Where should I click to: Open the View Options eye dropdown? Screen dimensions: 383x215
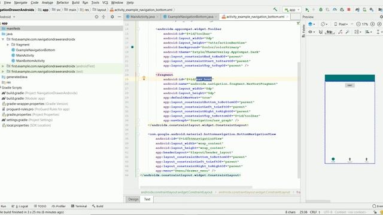pos(311,32)
